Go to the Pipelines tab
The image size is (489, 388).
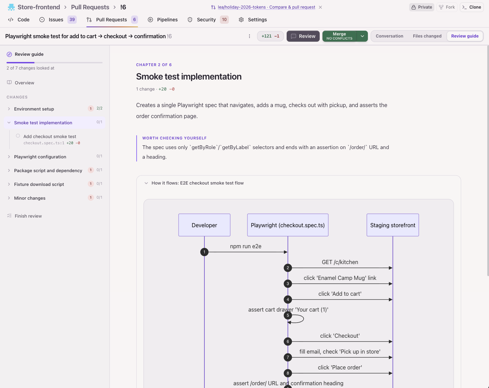pos(163,20)
